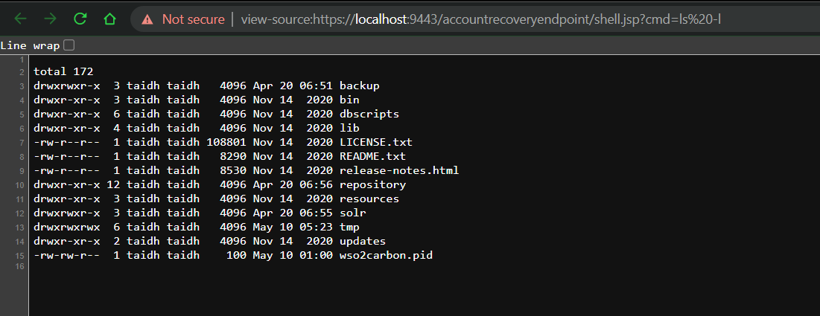Select the backup directory entry
The width and height of the screenshot is (820, 316).
[359, 86]
